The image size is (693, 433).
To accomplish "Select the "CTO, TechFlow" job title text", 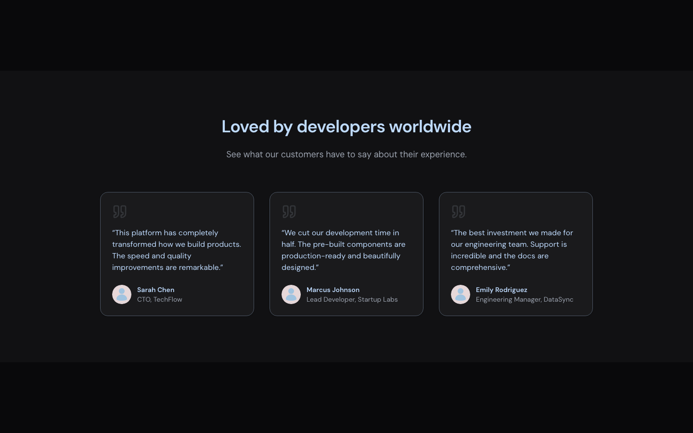I will pos(159,299).
